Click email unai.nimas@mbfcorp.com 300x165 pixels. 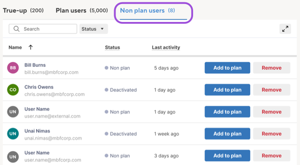pyautogui.click(x=53, y=138)
